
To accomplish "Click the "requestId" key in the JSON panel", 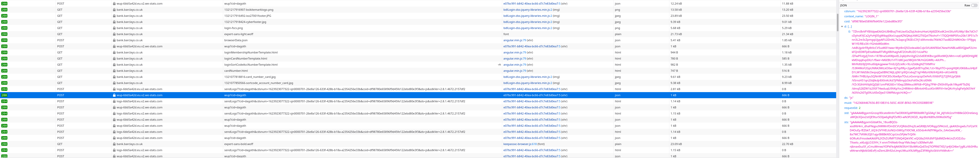I will click(850, 108).
